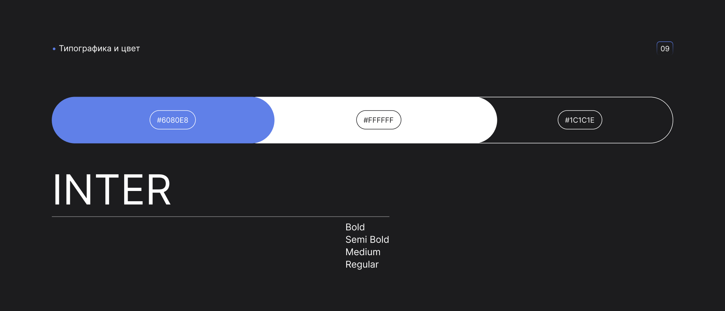
Task: Click the #1C1C1E hex code pill
Action: click(580, 120)
